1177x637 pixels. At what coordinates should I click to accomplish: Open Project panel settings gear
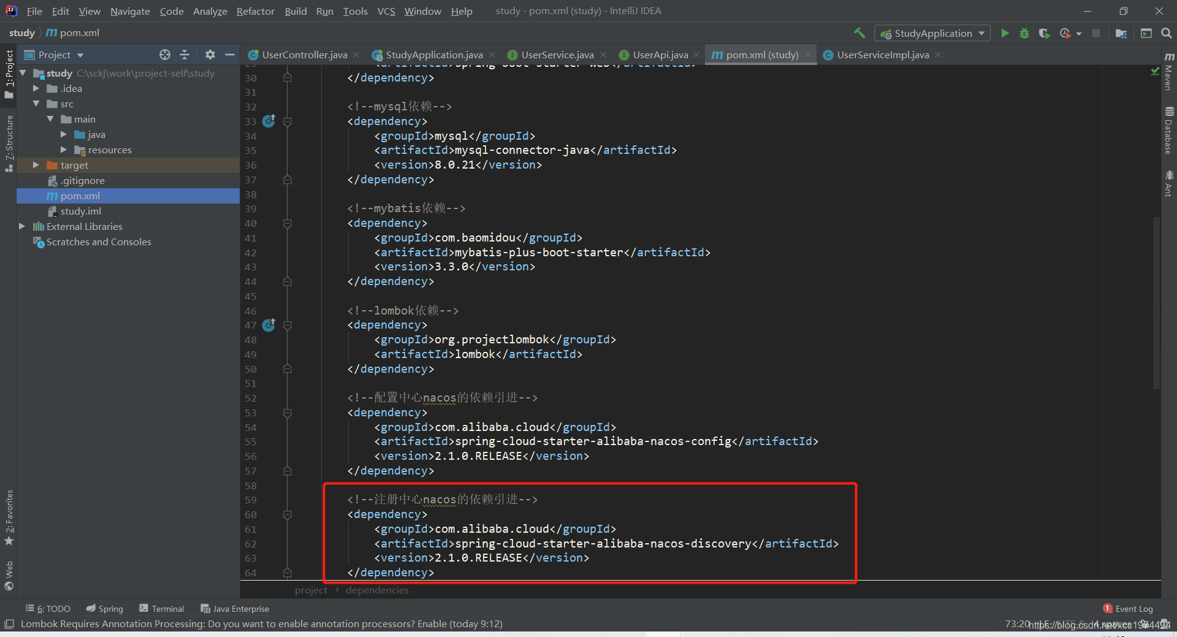point(210,55)
